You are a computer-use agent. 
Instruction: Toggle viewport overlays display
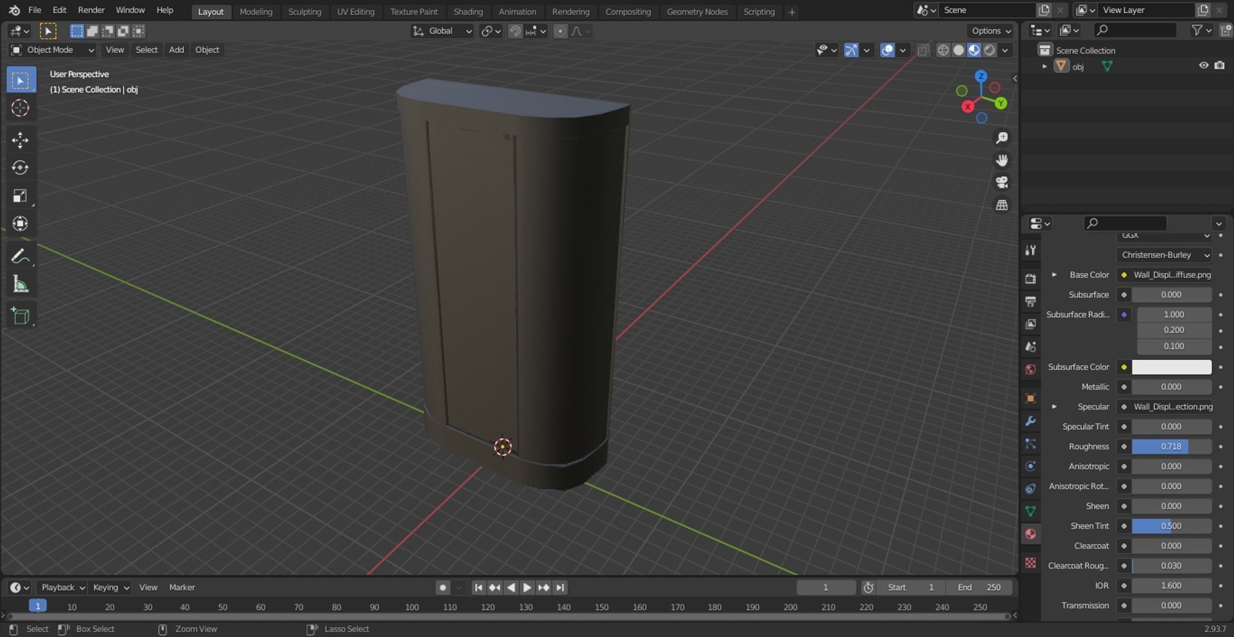pyautogui.click(x=887, y=50)
